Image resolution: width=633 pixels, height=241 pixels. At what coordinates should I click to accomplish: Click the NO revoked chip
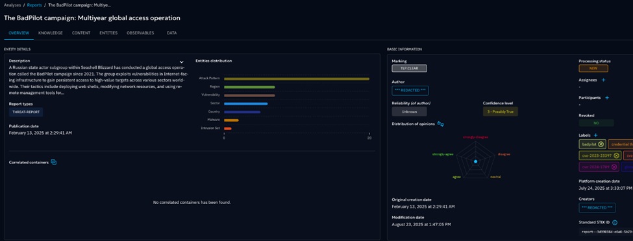click(x=596, y=123)
